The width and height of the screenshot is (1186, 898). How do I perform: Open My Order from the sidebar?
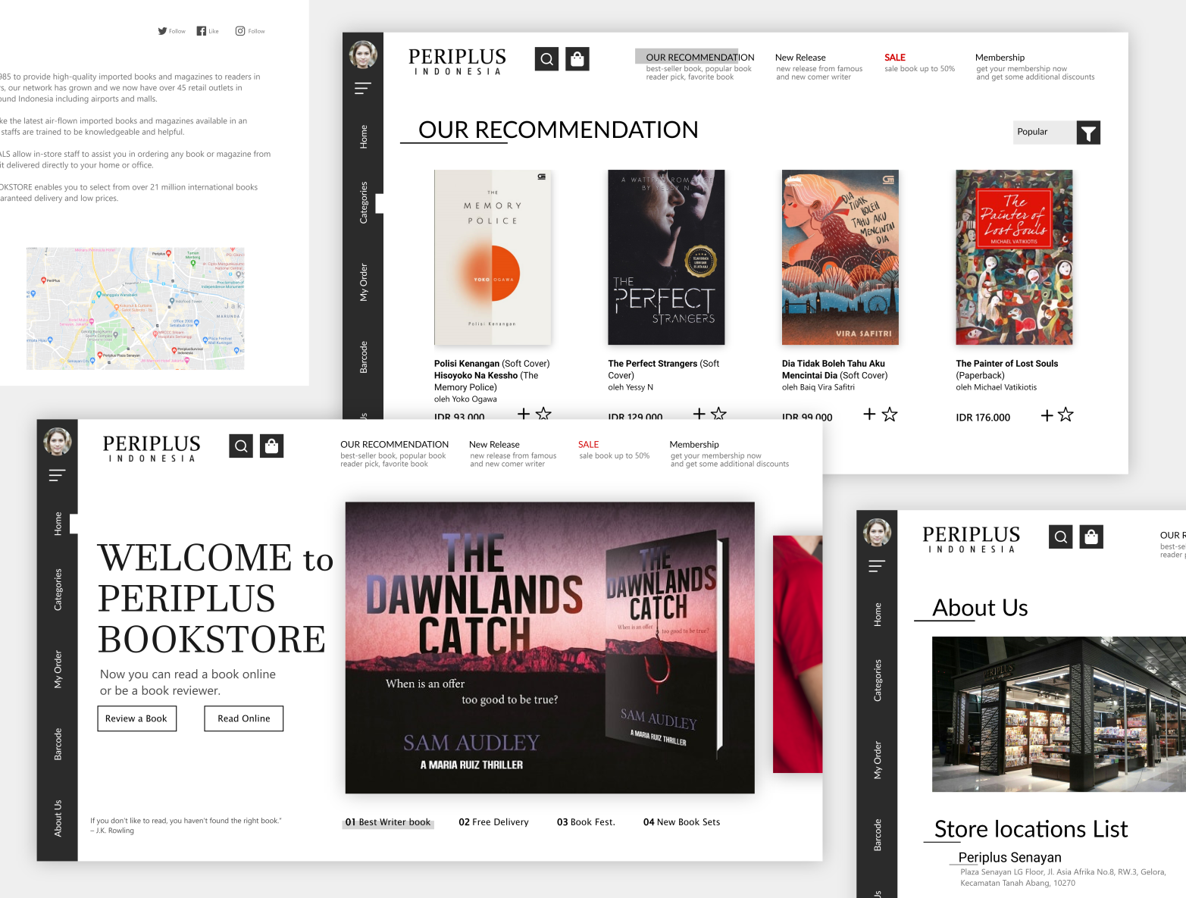(362, 284)
